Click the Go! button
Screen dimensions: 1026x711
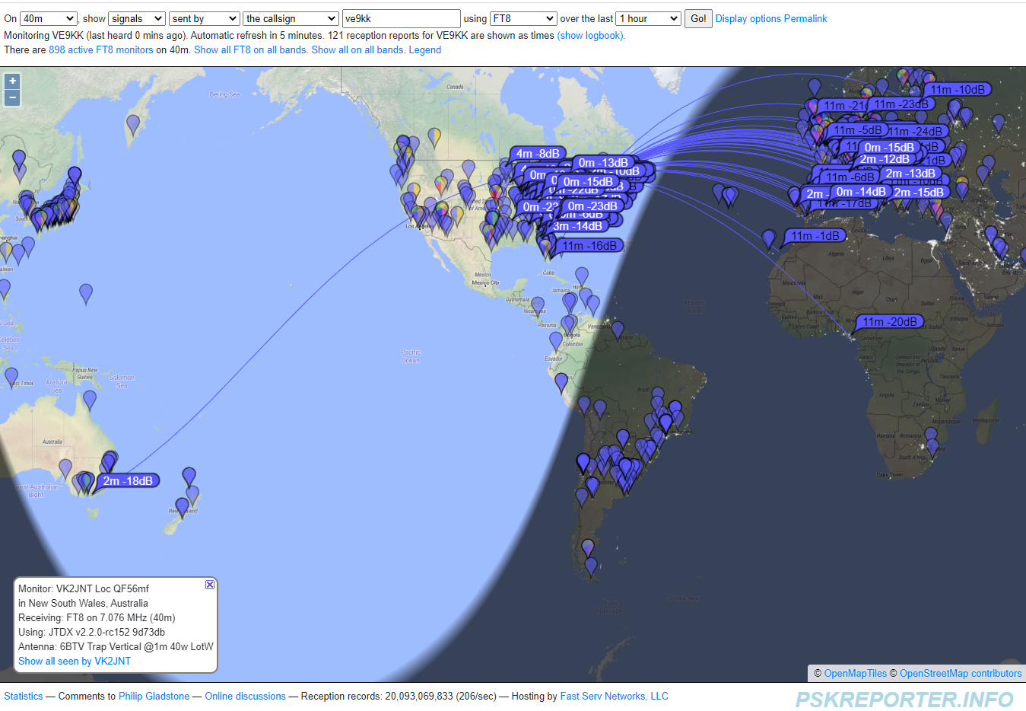click(x=698, y=18)
